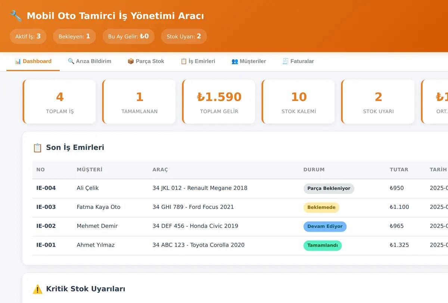The width and height of the screenshot is (448, 303).
Task: Click work order number IE-001
Action: point(46,245)
